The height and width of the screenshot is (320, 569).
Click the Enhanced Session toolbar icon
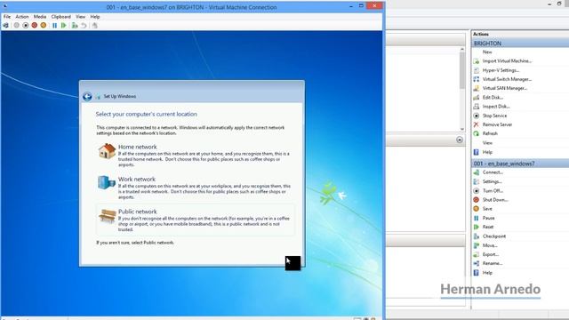[x=95, y=26]
